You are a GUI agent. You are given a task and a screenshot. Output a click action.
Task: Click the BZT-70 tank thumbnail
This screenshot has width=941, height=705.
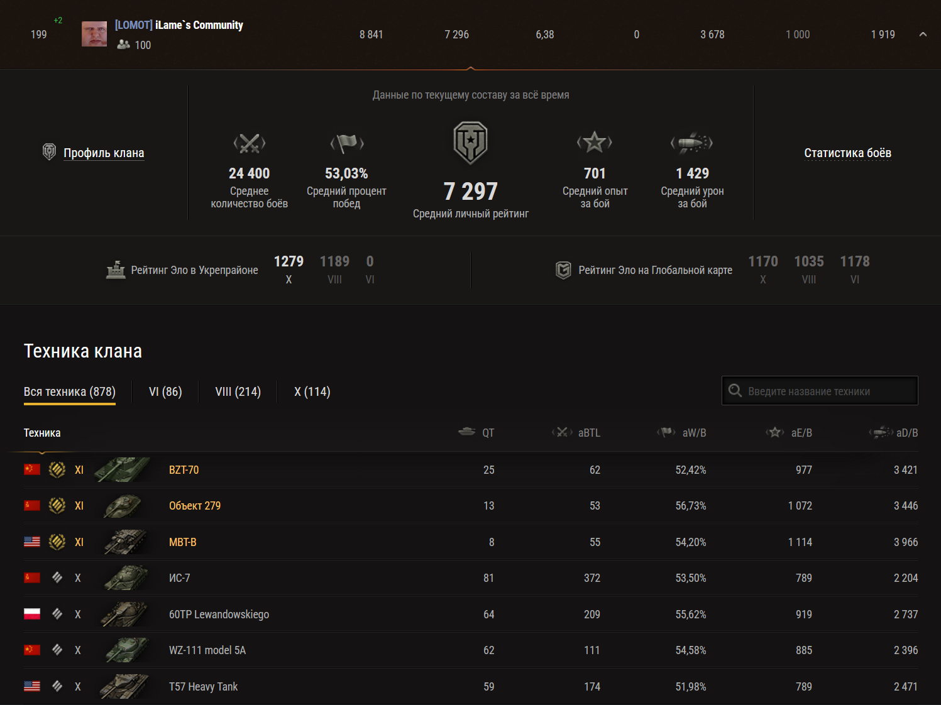click(x=123, y=470)
